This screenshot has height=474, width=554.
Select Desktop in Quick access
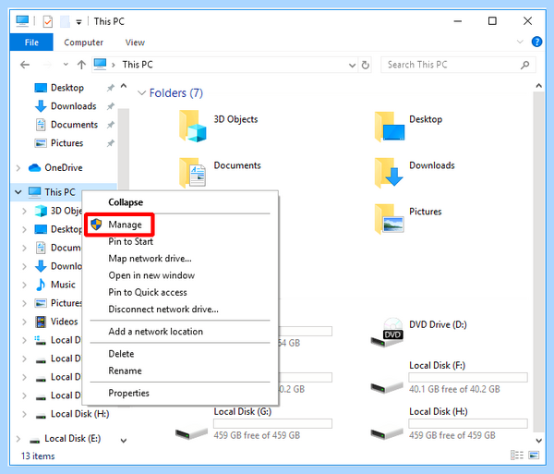pos(67,88)
